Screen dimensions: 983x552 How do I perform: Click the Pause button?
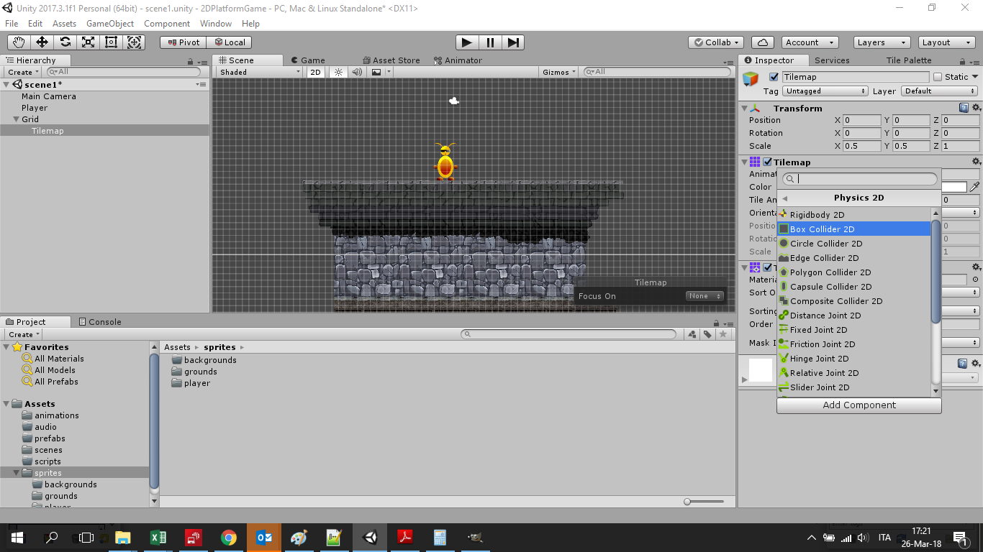[x=490, y=42]
